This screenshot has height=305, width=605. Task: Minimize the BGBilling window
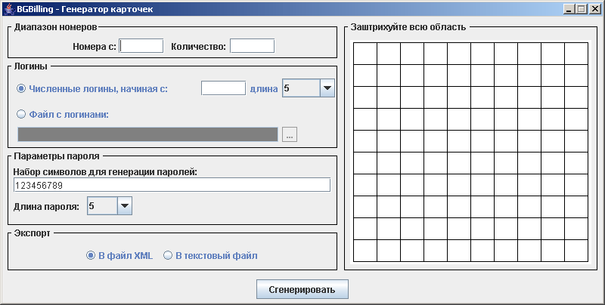[569, 9]
